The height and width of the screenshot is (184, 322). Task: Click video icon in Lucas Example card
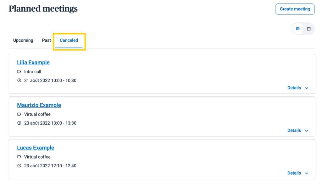tap(19, 157)
